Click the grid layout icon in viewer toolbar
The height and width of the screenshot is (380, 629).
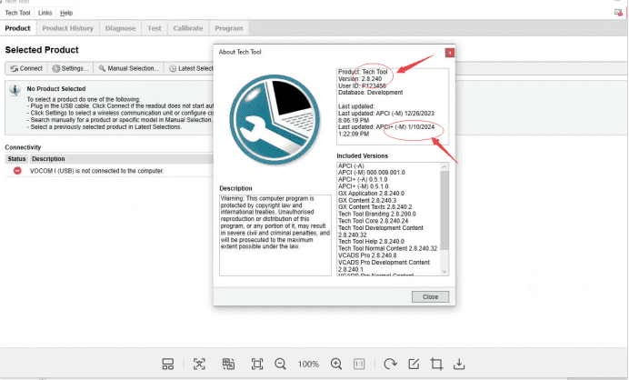(167, 364)
